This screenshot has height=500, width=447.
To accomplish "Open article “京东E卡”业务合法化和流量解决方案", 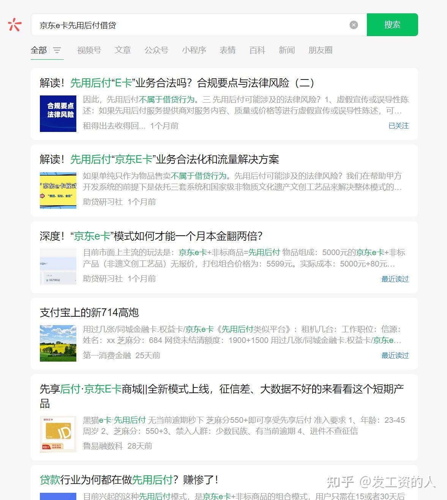I will 159,159.
